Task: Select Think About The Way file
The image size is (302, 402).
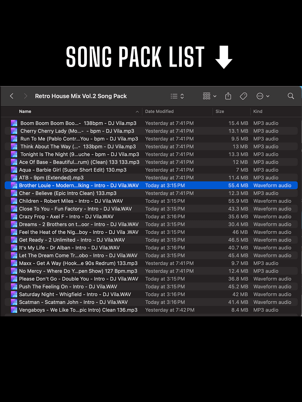Action: [x=151, y=146]
